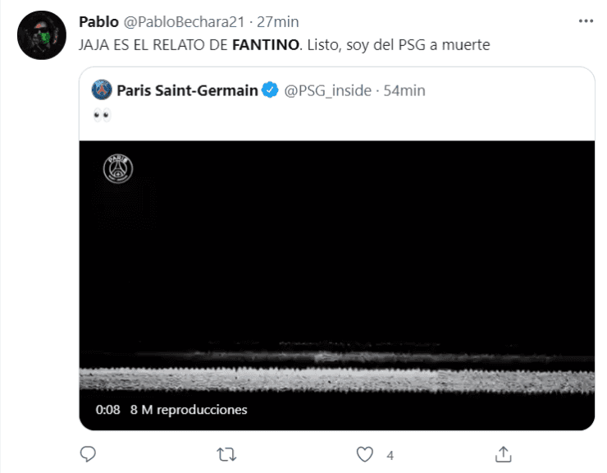Screen dimensions: 607x473
Task: Click the eyes emoji in quoted tweet
Action: pos(102,116)
